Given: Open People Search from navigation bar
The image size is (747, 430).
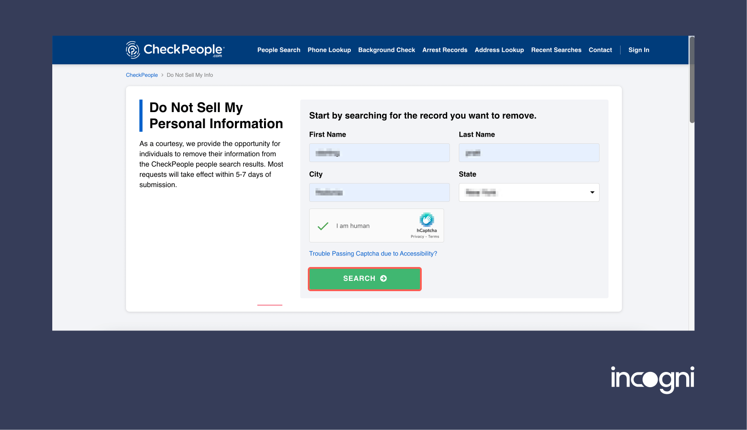Looking at the screenshot, I should (x=279, y=50).
